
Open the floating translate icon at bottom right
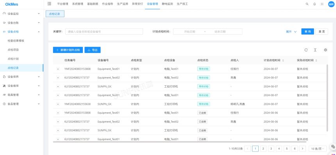click(333, 147)
